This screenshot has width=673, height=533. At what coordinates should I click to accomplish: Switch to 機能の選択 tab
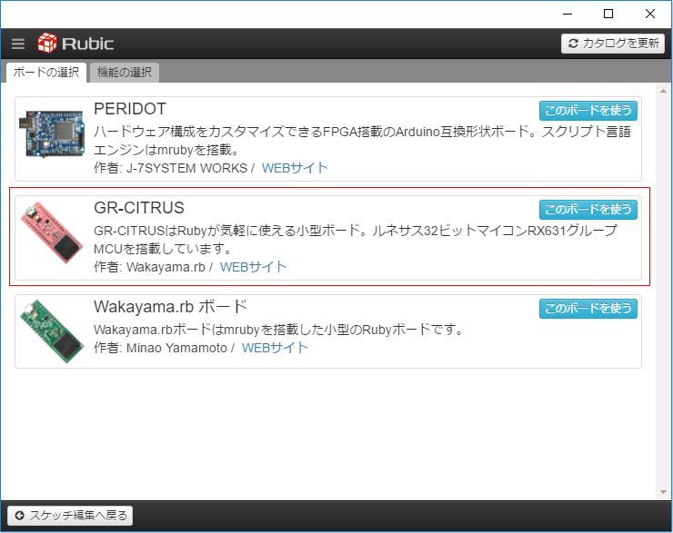pyautogui.click(x=125, y=72)
